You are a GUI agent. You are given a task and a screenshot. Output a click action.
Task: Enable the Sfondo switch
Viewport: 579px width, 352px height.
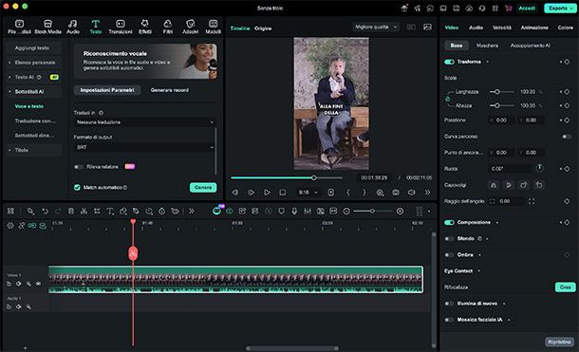pyautogui.click(x=449, y=239)
